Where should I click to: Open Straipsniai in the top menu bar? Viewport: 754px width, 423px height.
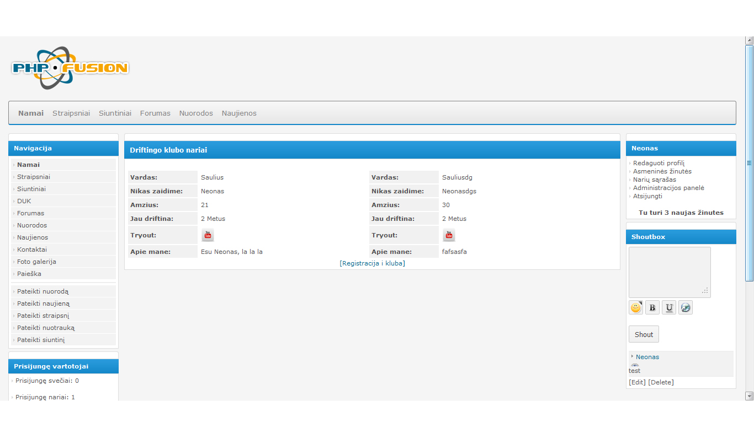[x=71, y=113]
